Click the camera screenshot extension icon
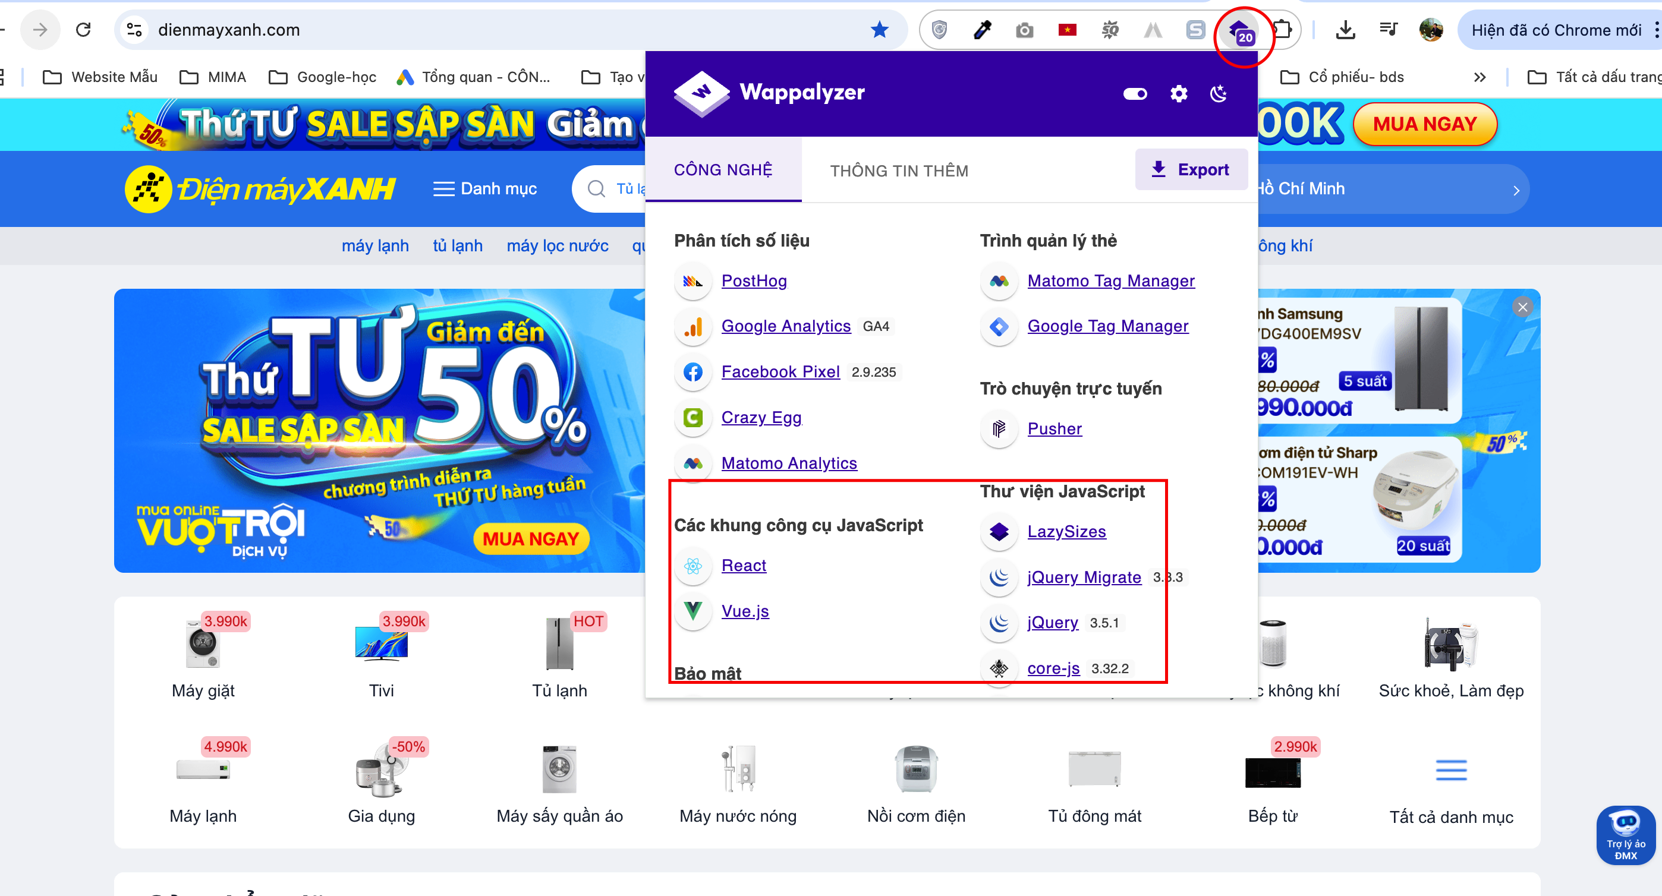The image size is (1662, 896). (1025, 30)
